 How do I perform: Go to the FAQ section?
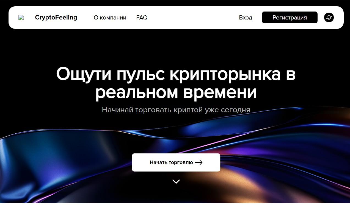coord(142,18)
